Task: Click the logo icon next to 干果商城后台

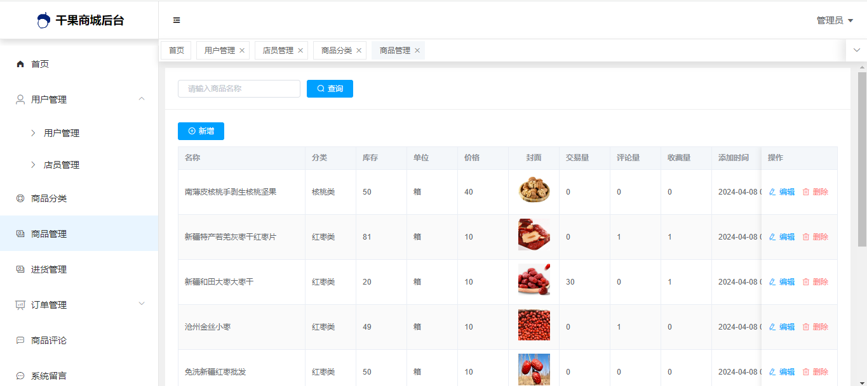Action: [x=43, y=20]
